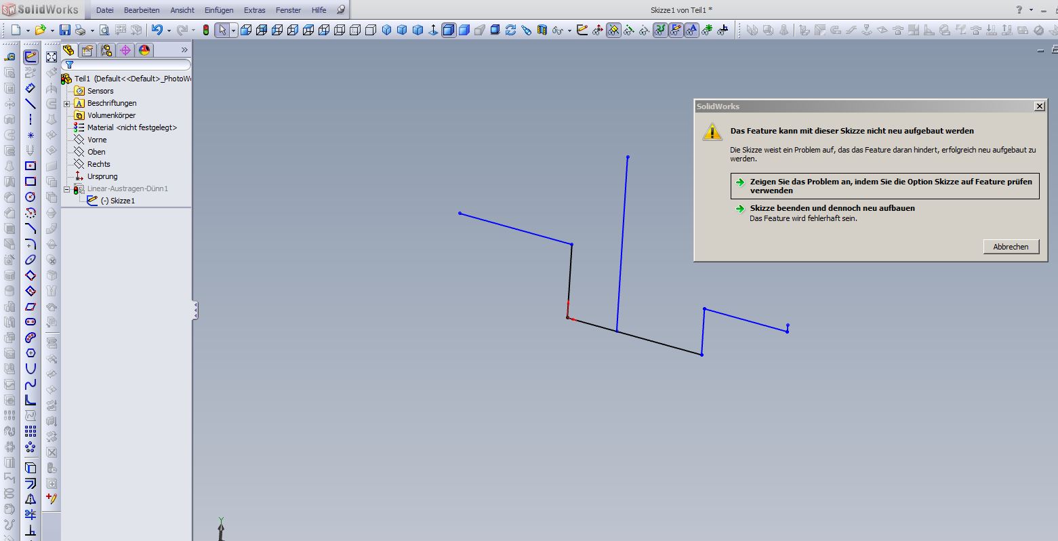Print the document using the printer icon

(x=80, y=31)
